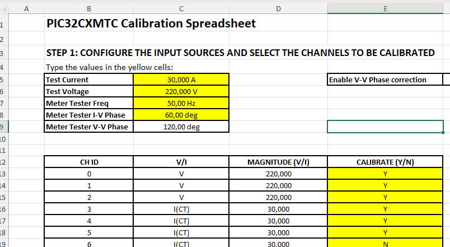This screenshot has height=247, width=450.
Task: Click the magnitude cell for channel 1
Action: coord(278,185)
